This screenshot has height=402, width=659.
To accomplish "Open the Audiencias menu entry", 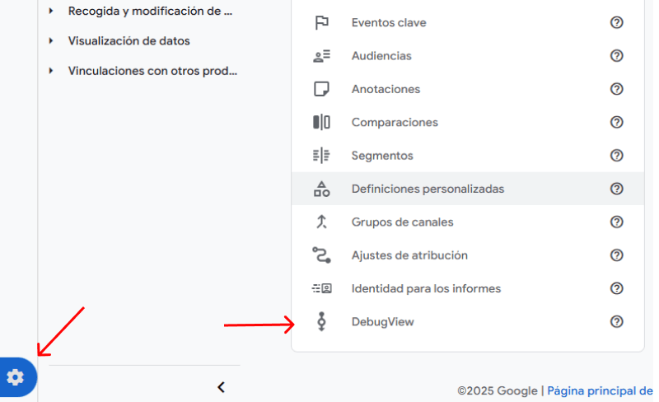I will [468, 55].
